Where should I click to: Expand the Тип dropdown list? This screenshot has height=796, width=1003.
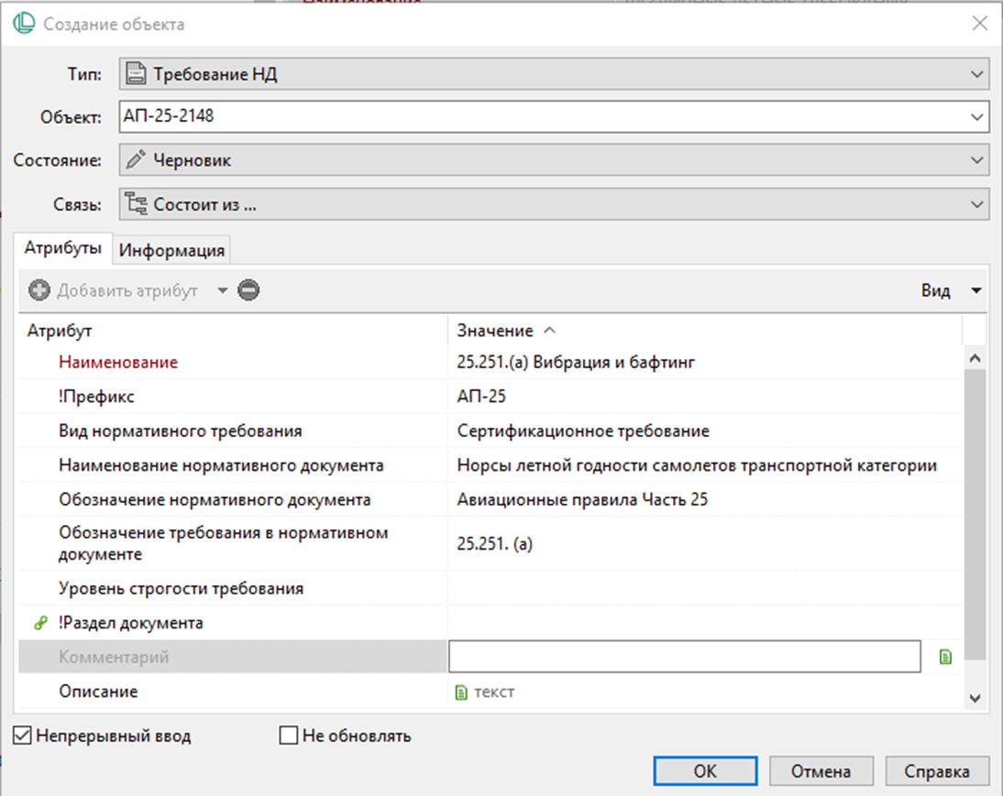(x=975, y=74)
